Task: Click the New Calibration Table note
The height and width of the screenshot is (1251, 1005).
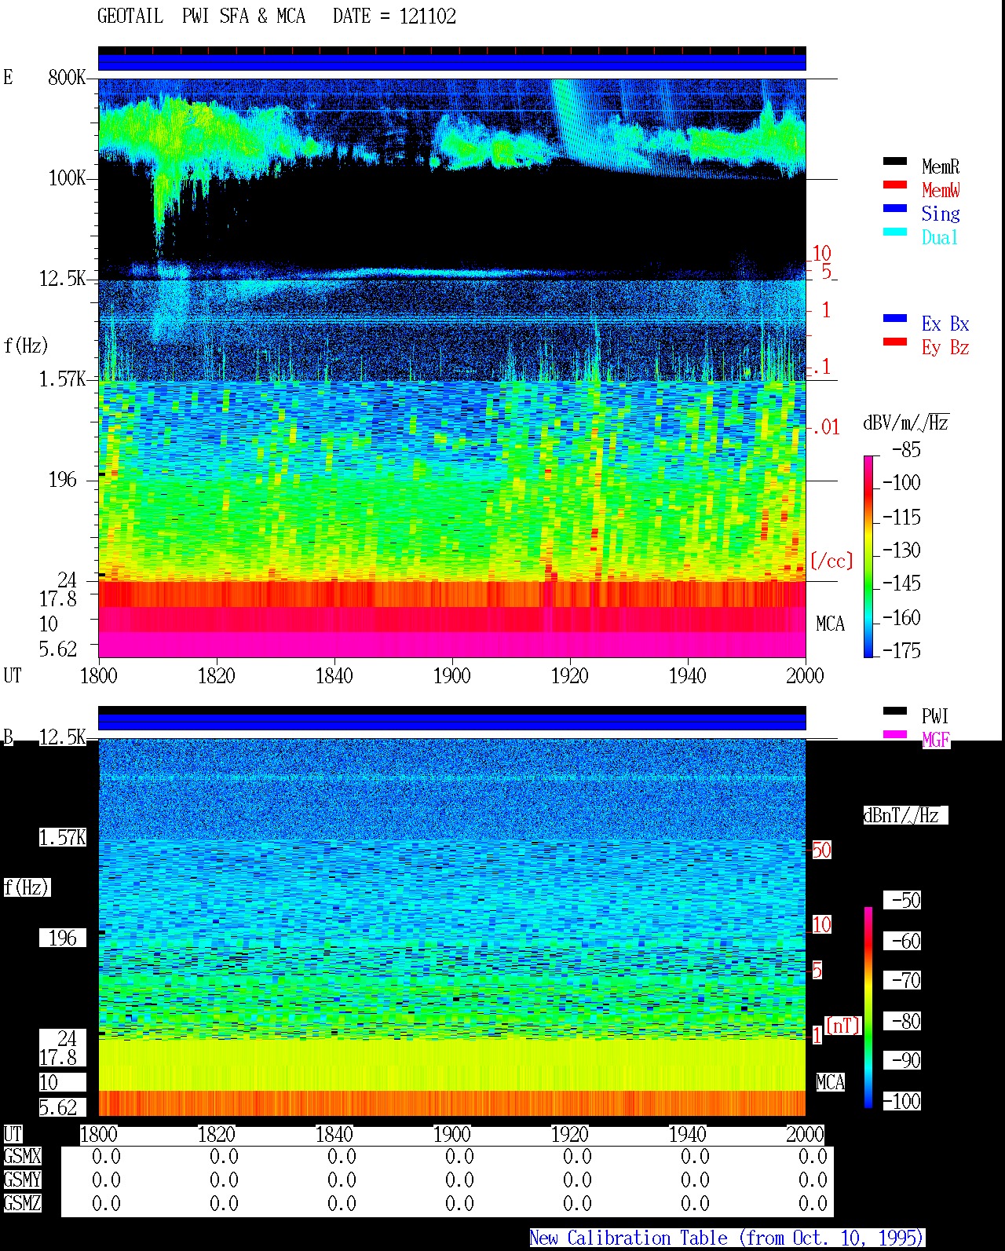Action: tap(727, 1238)
